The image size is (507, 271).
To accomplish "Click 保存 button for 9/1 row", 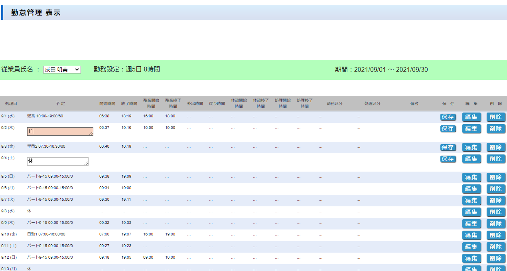I will click(x=448, y=117).
